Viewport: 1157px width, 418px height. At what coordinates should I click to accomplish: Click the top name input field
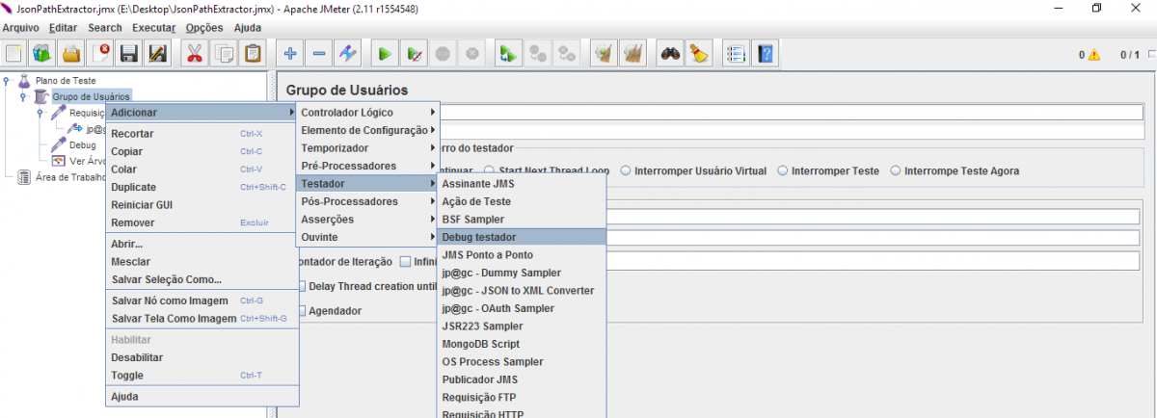pyautogui.click(x=791, y=113)
